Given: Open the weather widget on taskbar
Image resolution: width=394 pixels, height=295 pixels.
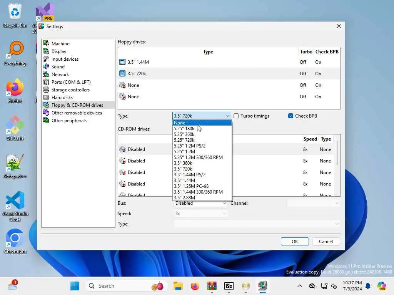Looking at the screenshot, I should point(12,285).
